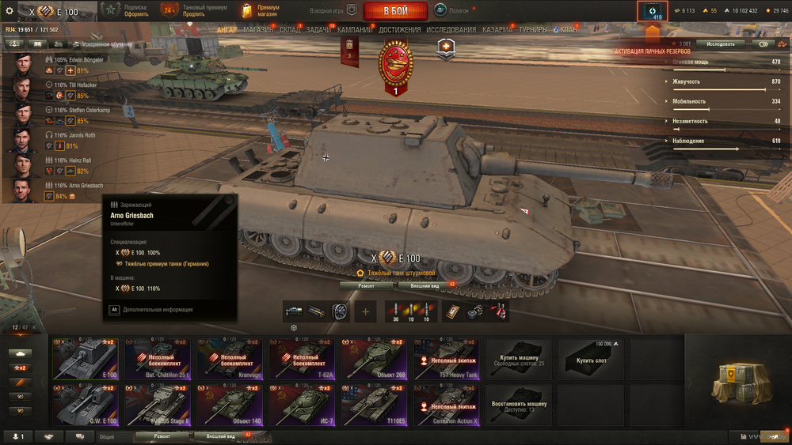Open the first aid kit consumable
The image size is (792, 445).
(452, 311)
